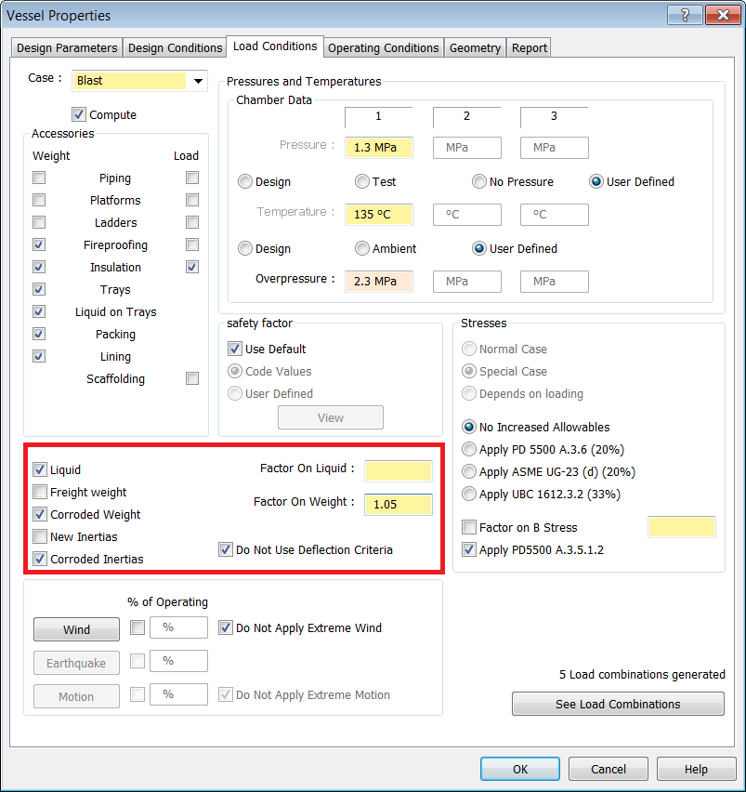Screen dimensions: 746x792
Task: Click the Factor on B Stress field
Action: click(x=682, y=527)
